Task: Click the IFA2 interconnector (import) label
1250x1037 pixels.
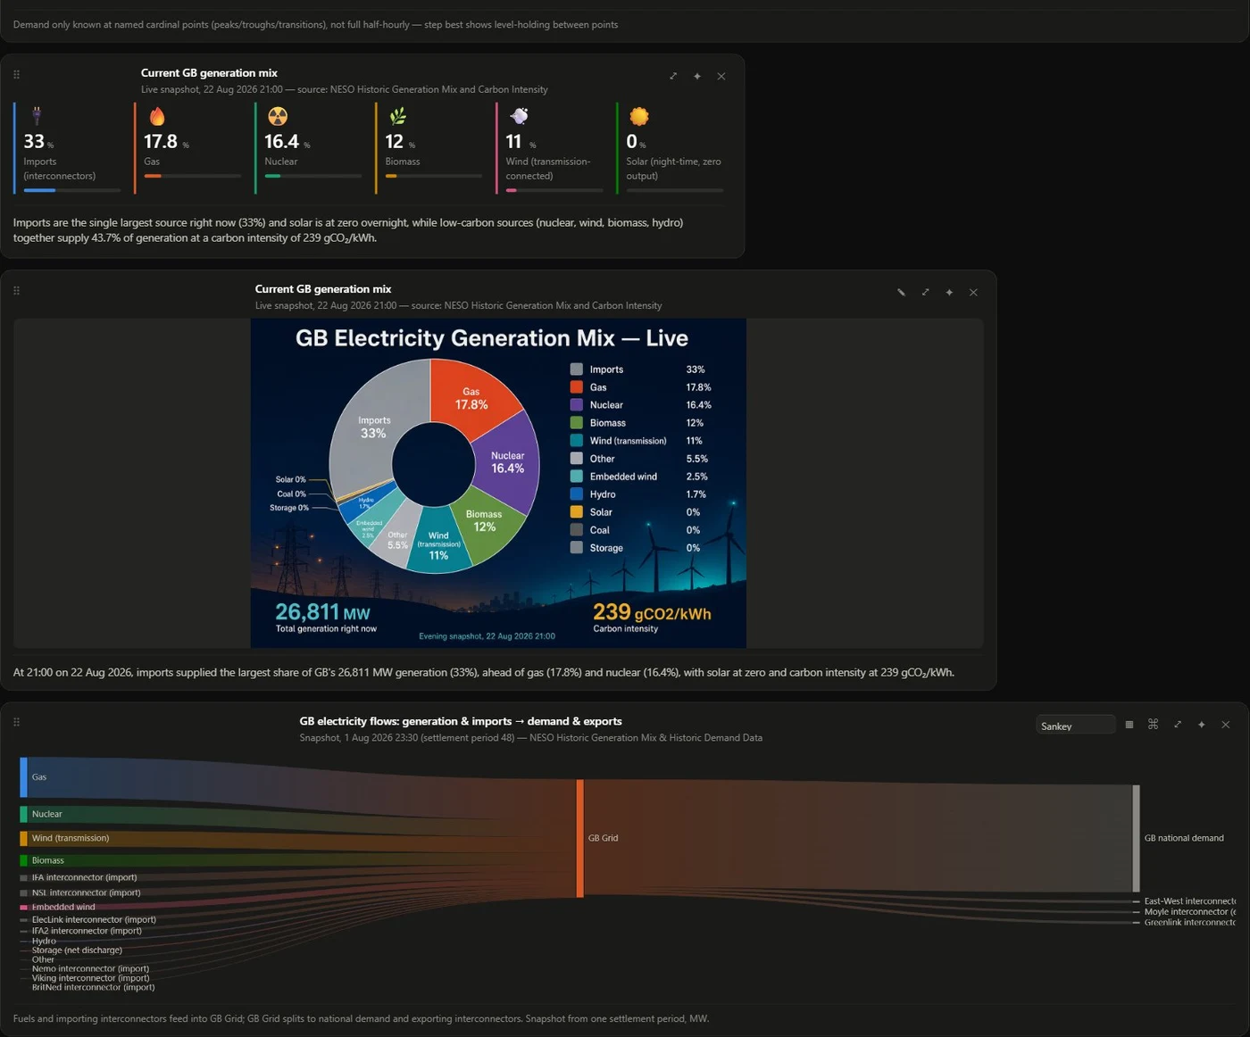Action: [x=87, y=931]
